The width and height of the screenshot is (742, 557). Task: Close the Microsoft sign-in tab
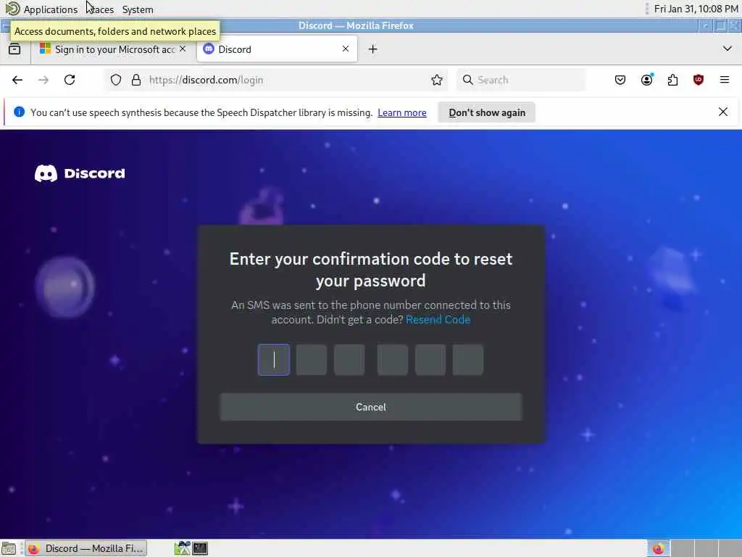click(183, 49)
